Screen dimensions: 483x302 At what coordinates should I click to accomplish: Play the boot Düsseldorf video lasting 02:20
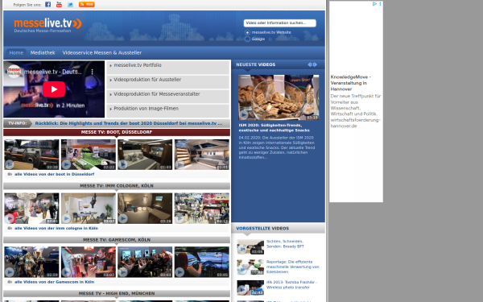click(31, 155)
